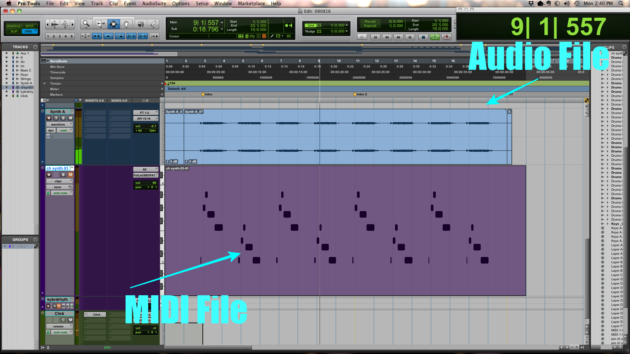This screenshot has width=630, height=354.
Task: Open Synth A waveform track view dropdown
Action: (x=59, y=124)
